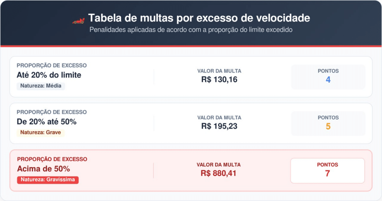Click the fine value R$ 130,16
The image size is (382, 201).
tap(219, 79)
